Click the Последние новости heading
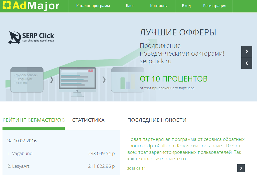The width and height of the screenshot is (257, 175). tap(157, 120)
